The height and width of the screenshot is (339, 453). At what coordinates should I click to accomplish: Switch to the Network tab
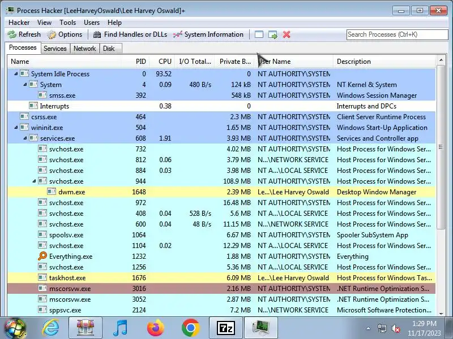[84, 49]
